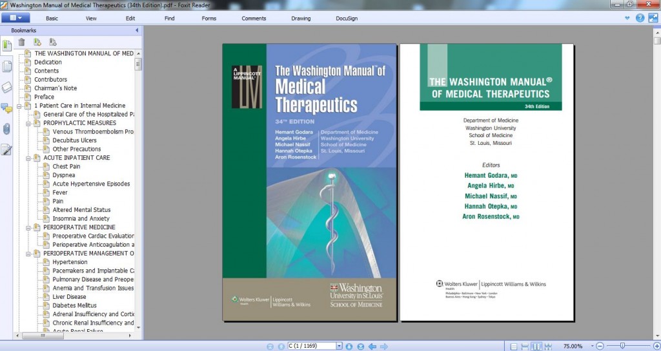Collapse PROPHYLACTIC MEASURES bookmark node
This screenshot has height=351, width=661.
coord(28,123)
